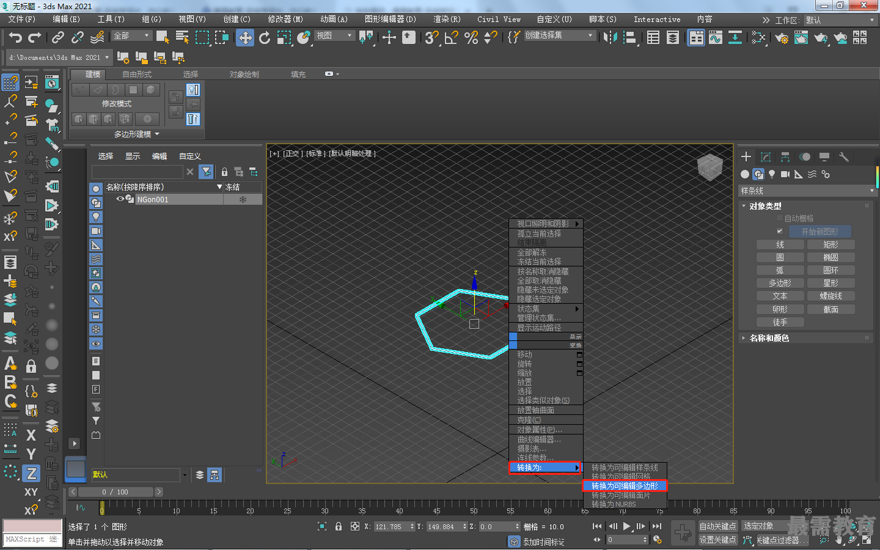
Task: Click the Undo arrow in main toolbar
Action: [15, 38]
